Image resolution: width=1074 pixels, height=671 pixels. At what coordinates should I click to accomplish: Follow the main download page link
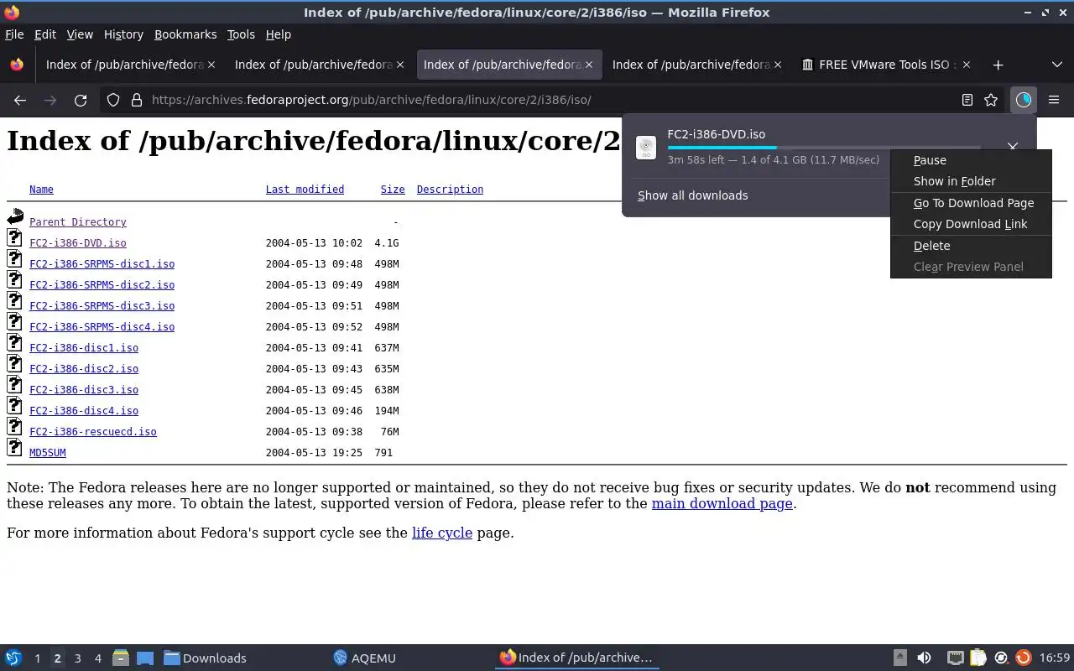click(722, 503)
